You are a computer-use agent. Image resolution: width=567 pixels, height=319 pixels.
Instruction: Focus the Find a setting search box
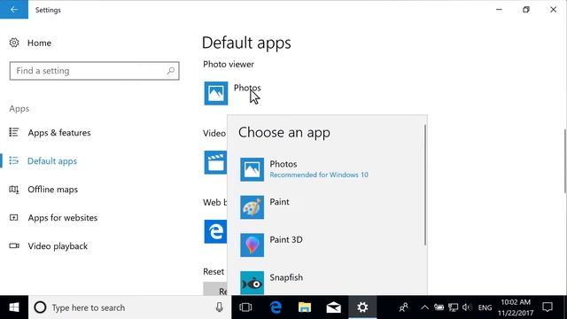click(x=95, y=71)
